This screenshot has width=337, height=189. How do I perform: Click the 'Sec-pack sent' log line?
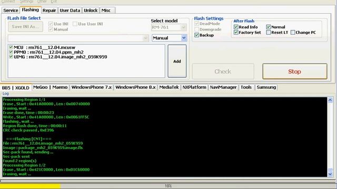(16, 156)
